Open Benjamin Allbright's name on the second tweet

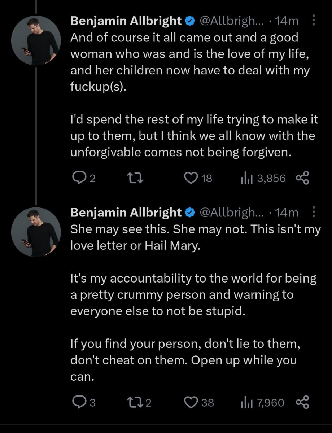click(126, 213)
